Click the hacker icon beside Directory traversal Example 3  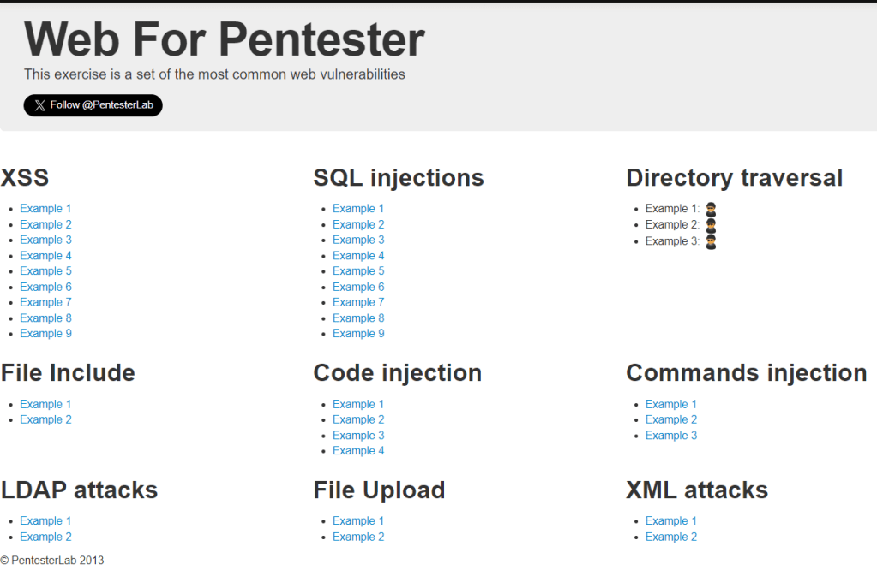click(x=710, y=241)
